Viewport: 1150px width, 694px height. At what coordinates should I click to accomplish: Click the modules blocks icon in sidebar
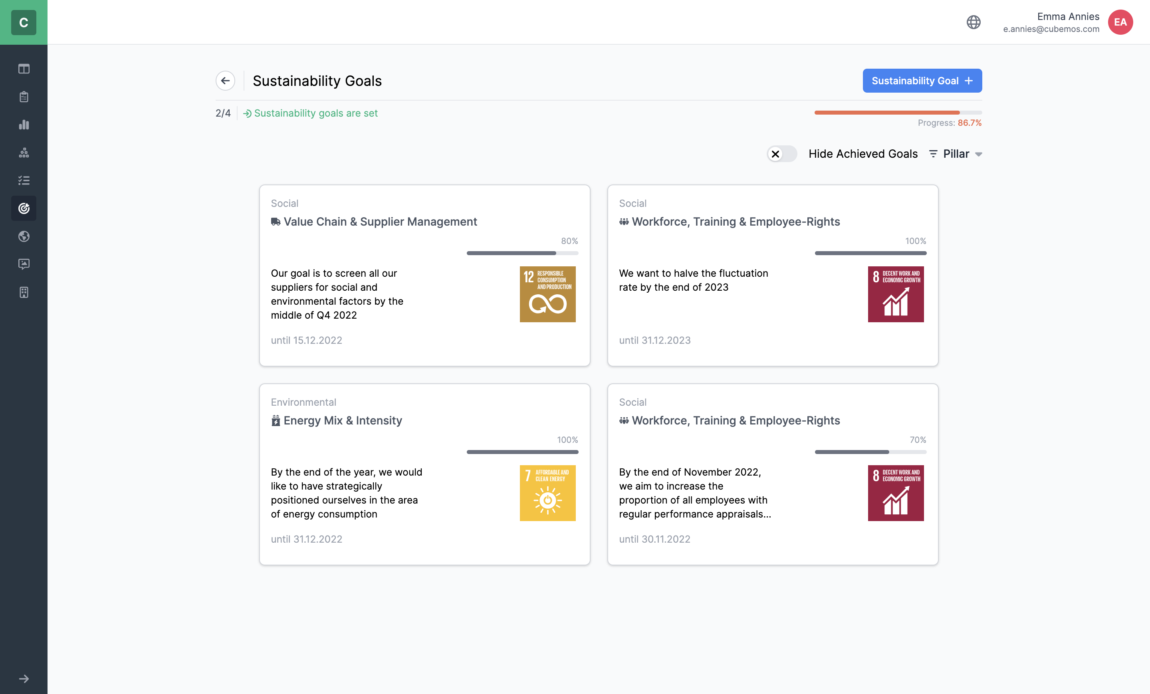[24, 153]
